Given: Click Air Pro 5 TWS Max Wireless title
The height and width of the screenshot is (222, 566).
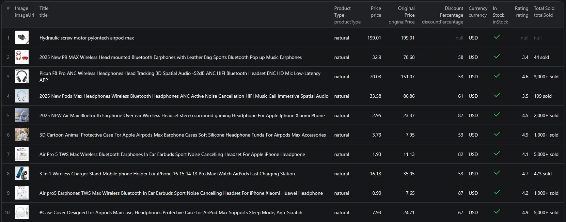Looking at the screenshot, I should point(172,155).
